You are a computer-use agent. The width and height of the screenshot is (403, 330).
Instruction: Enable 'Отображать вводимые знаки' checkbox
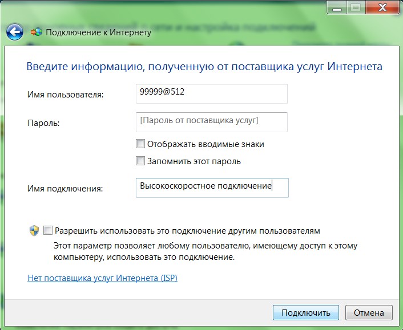(140, 144)
